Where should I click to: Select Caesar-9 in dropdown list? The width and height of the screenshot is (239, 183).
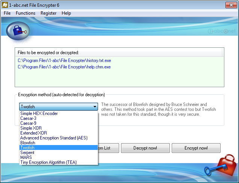click(x=29, y=123)
